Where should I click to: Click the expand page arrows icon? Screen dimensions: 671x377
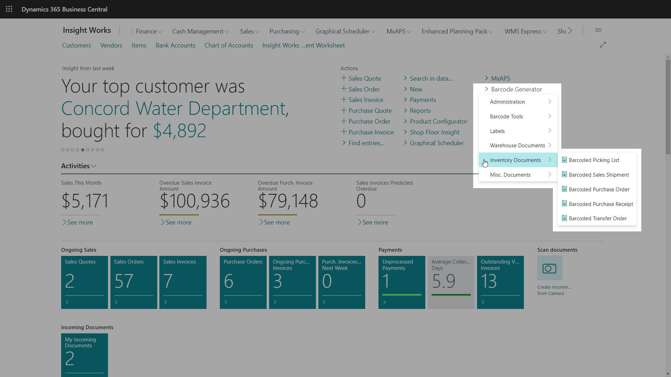pos(603,45)
